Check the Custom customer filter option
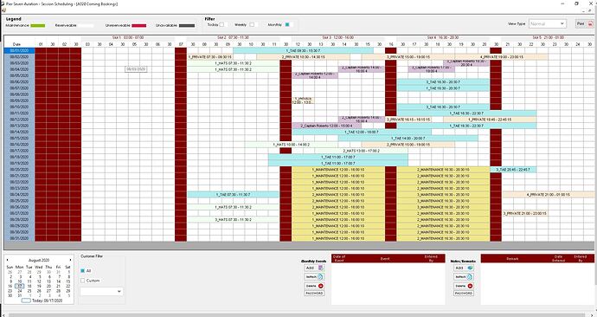The width and height of the screenshot is (597, 317). 82,281
